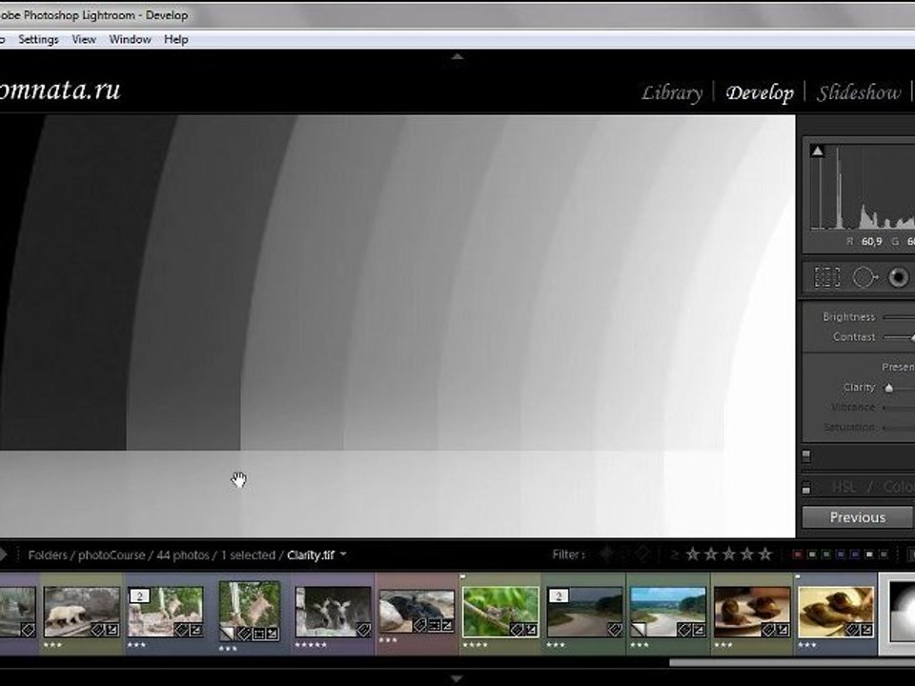Image resolution: width=915 pixels, height=686 pixels.
Task: Filter by one star rating
Action: (x=693, y=555)
